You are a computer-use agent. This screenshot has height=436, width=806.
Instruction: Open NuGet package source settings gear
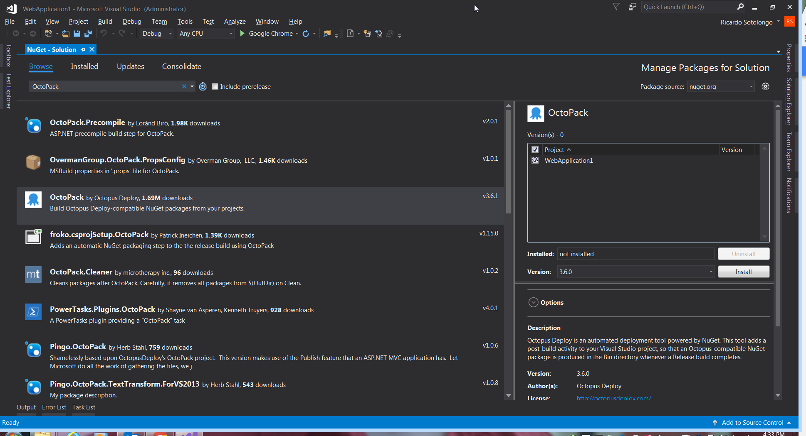tap(765, 86)
